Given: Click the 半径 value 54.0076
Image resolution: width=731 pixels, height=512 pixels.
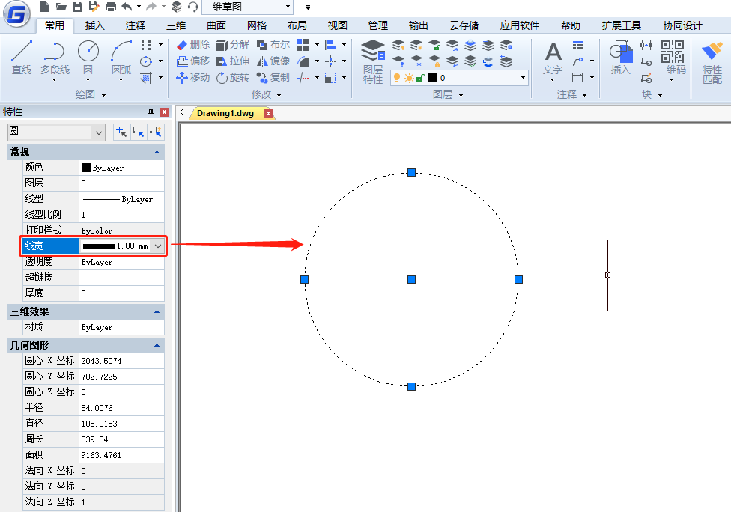Looking at the screenshot, I should click(121, 408).
